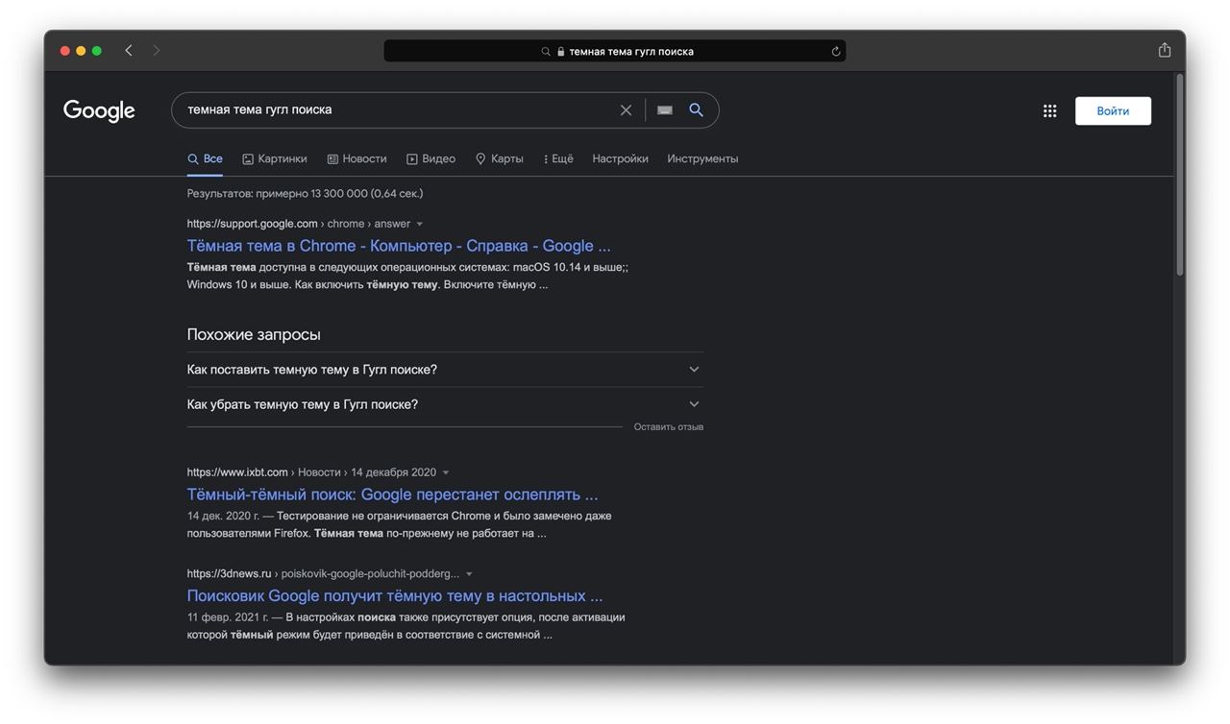Click the Safari address bar

tap(615, 52)
